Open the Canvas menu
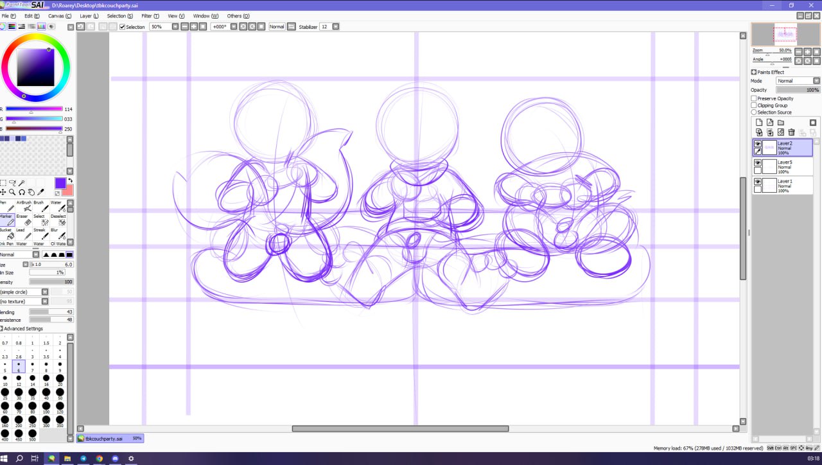 [59, 15]
